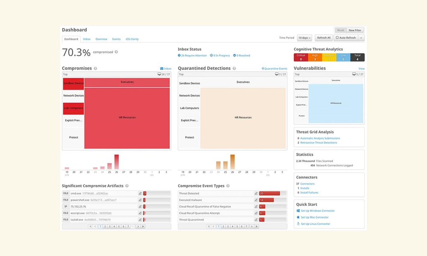Mute the powershell.exe artifact row
Image resolution: width=427 pixels, height=256 pixels.
point(140,200)
